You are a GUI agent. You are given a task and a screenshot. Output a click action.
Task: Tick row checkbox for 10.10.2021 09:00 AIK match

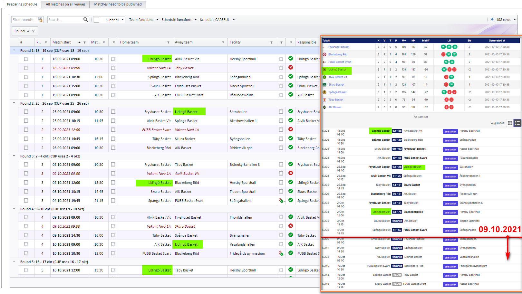[x=26, y=244]
